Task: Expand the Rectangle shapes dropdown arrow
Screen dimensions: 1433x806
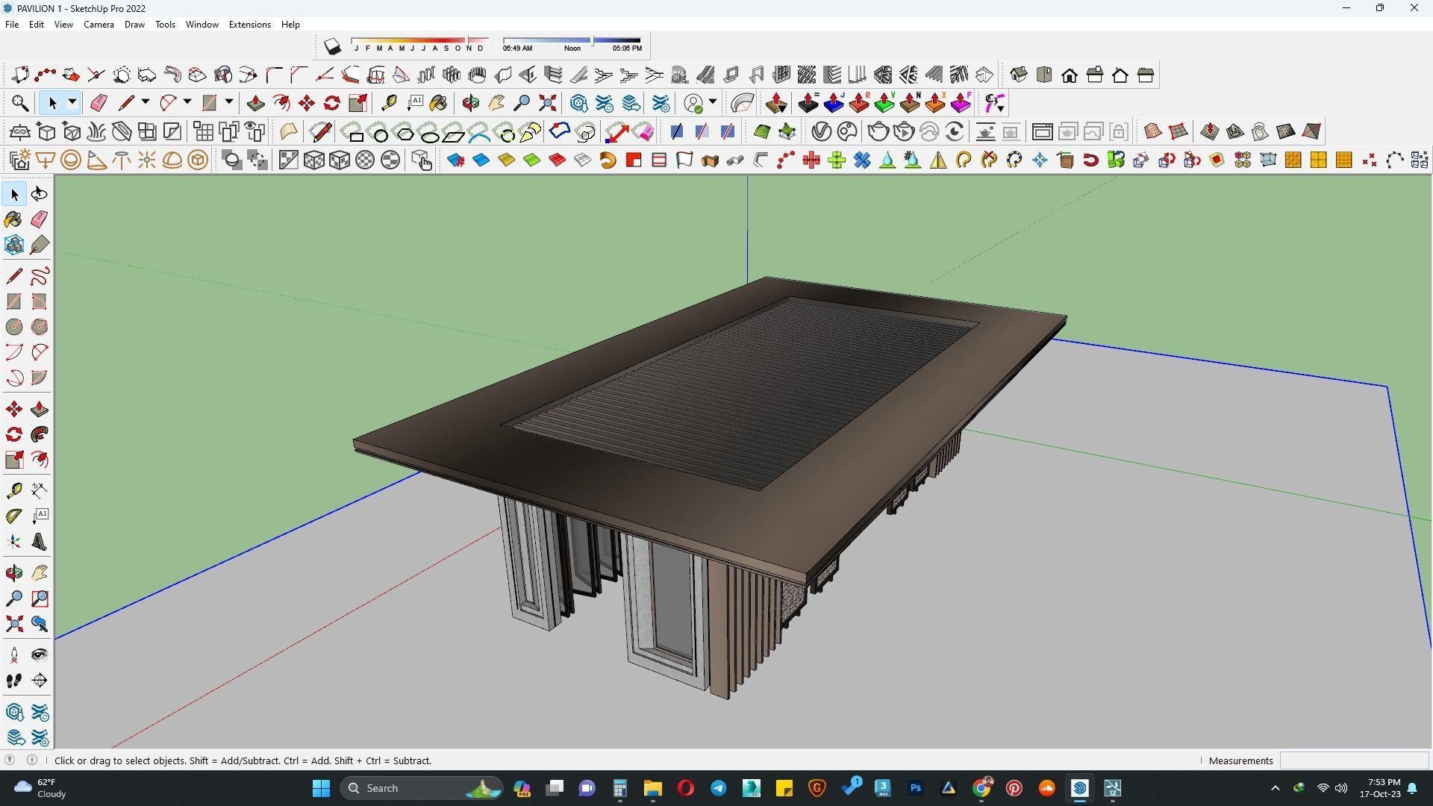Action: pos(229,102)
